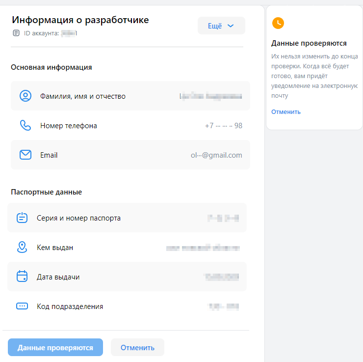Select the Серия и номер паспорта row
This screenshot has width=363, height=362.
pos(127,218)
